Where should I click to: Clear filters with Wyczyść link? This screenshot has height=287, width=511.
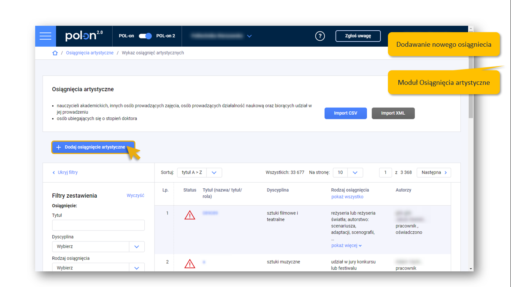click(135, 195)
